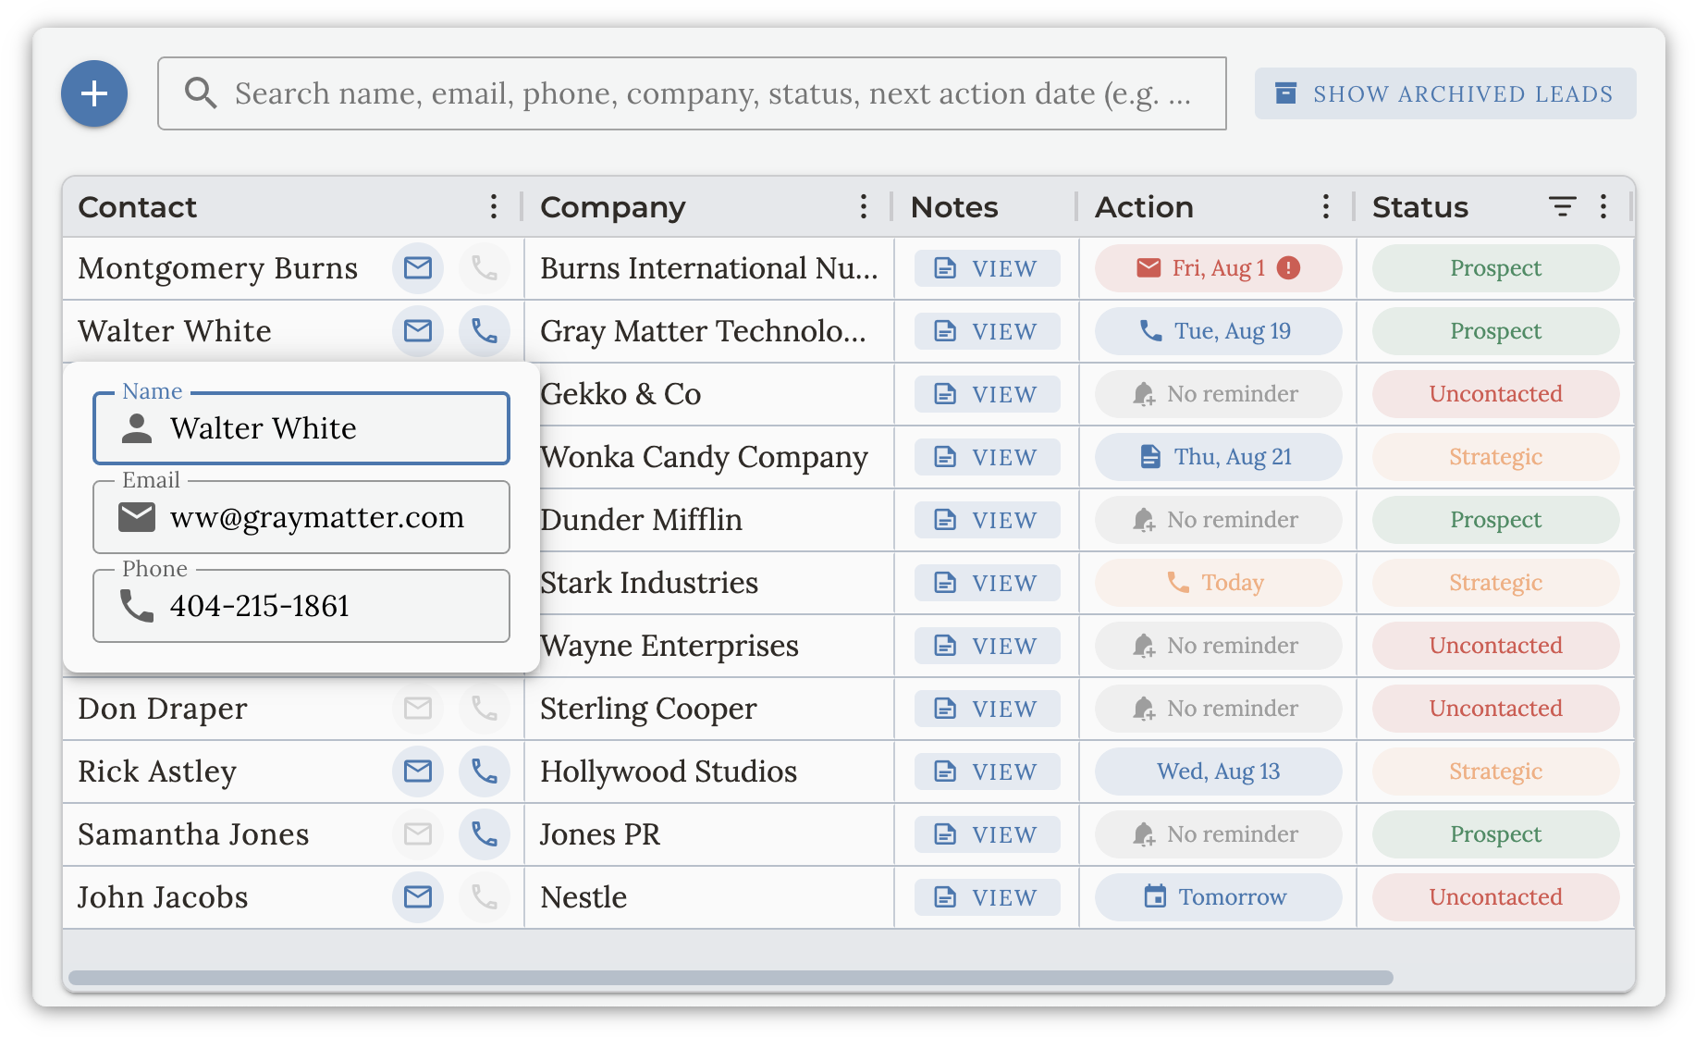
Task: Click John Jacobs' email icon
Action: (418, 897)
